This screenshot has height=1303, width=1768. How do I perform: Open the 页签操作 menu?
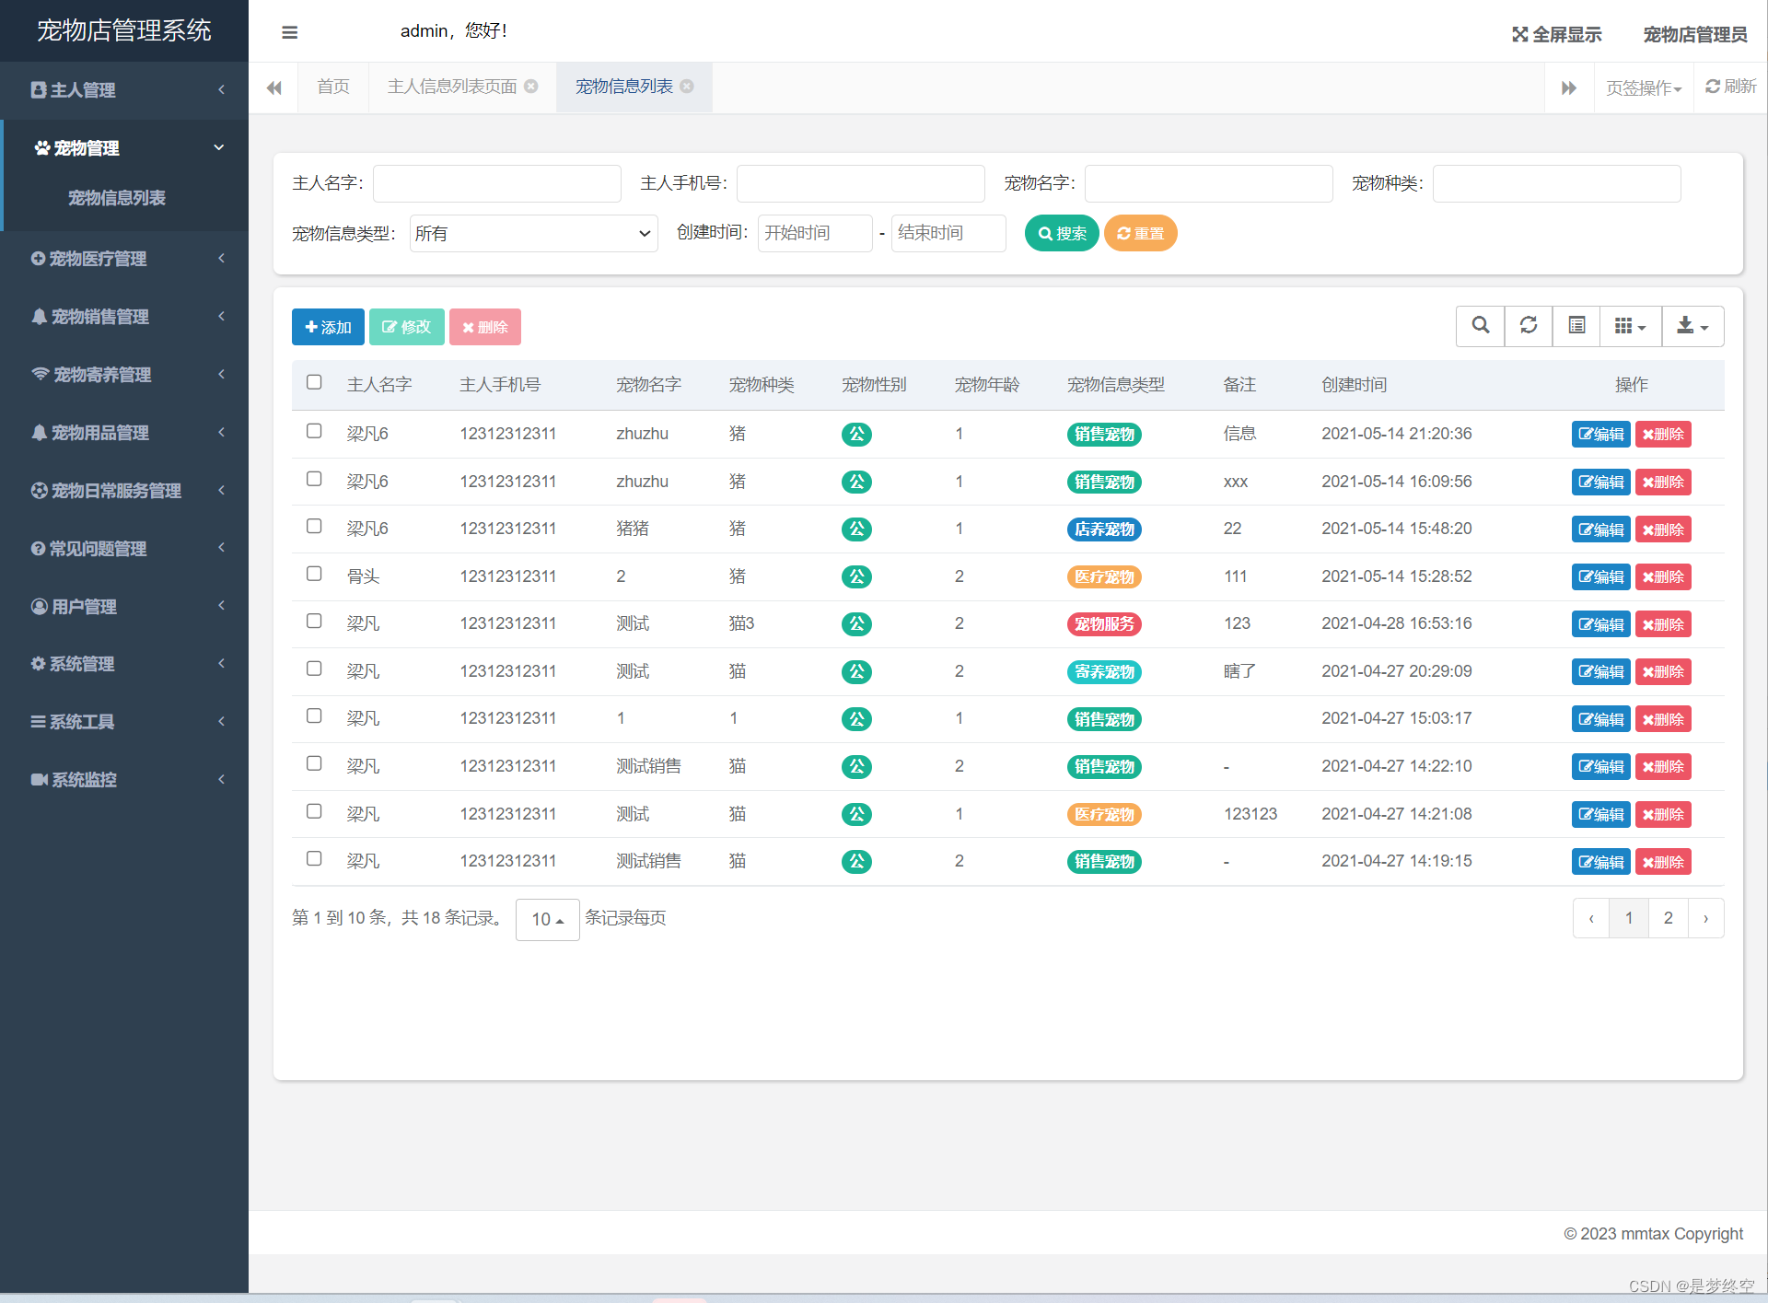click(x=1643, y=87)
